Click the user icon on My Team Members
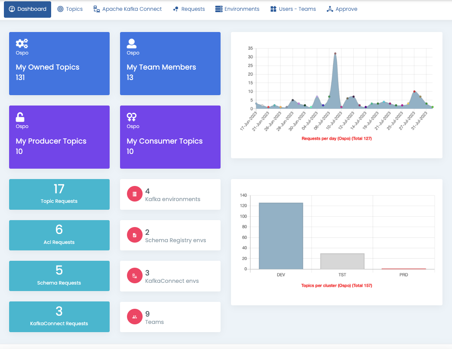Viewport: 452px width, 349px height. click(x=132, y=43)
